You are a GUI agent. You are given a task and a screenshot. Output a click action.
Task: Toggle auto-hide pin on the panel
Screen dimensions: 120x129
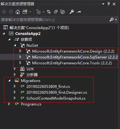pos(108,4)
